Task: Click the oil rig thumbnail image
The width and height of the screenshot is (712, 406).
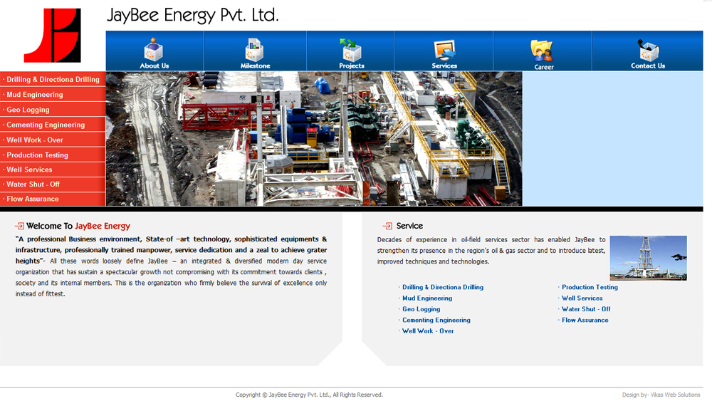Action: 648,258
